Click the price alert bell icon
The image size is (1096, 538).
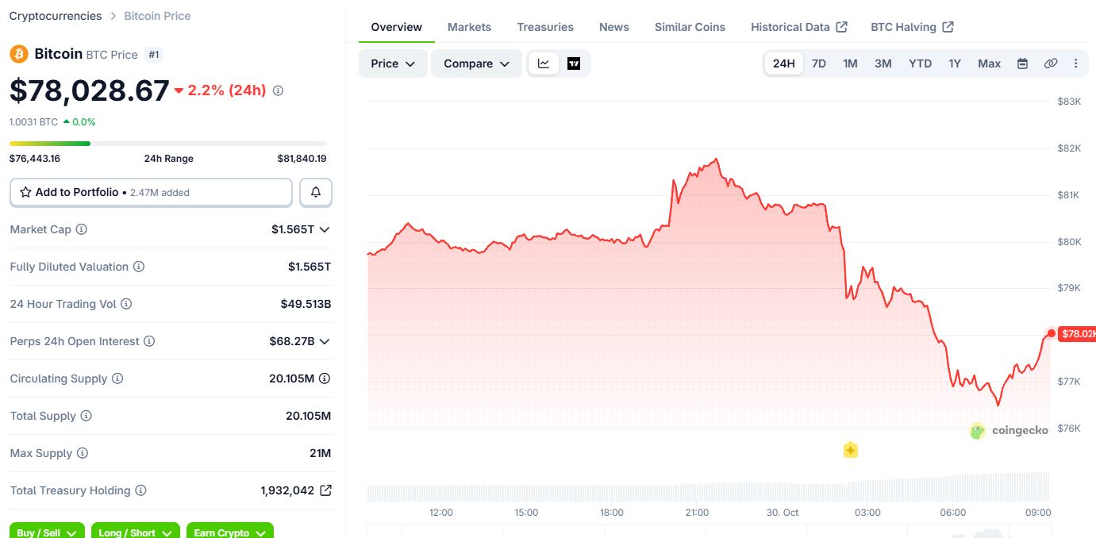point(316,192)
